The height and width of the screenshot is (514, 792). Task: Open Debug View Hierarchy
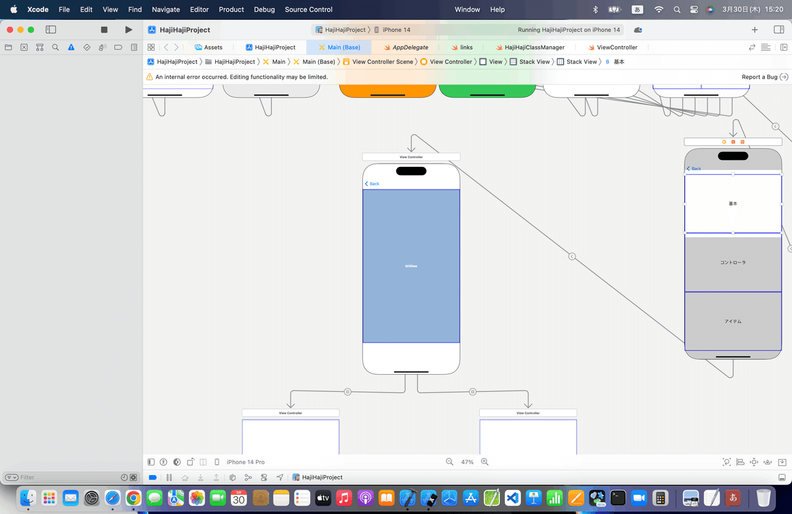click(x=232, y=477)
